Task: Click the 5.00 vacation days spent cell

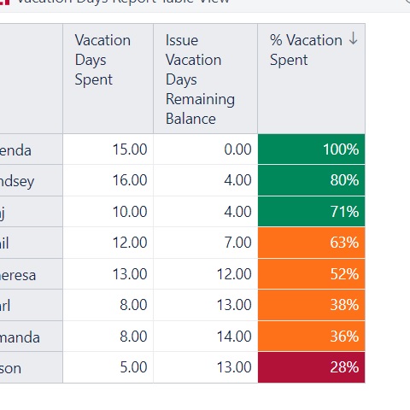Action: [108, 367]
